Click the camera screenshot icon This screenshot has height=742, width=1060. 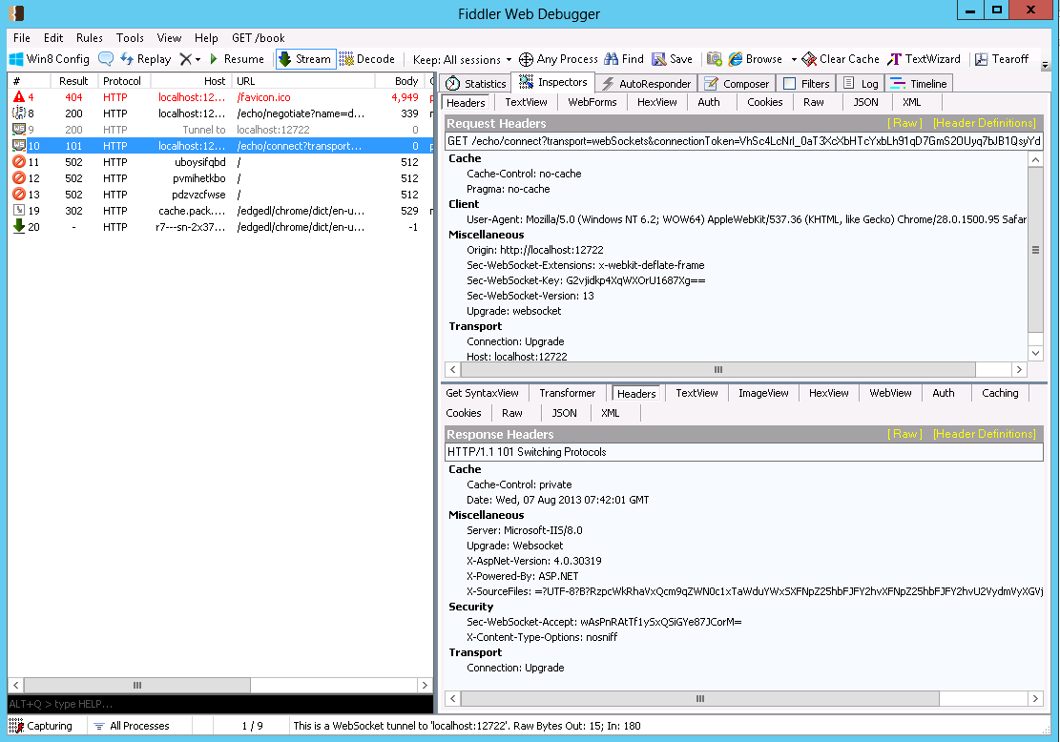tap(714, 59)
